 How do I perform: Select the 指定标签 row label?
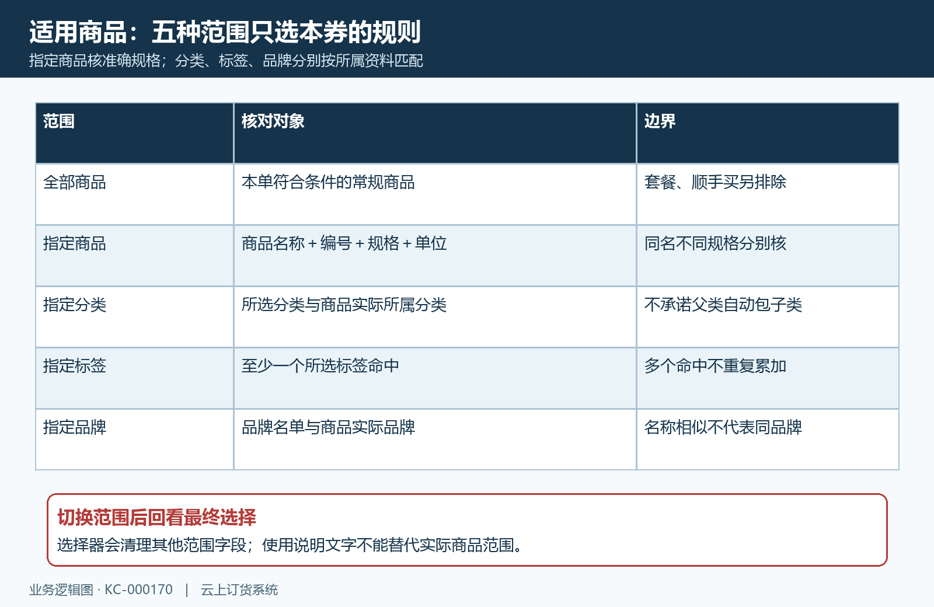pos(135,378)
